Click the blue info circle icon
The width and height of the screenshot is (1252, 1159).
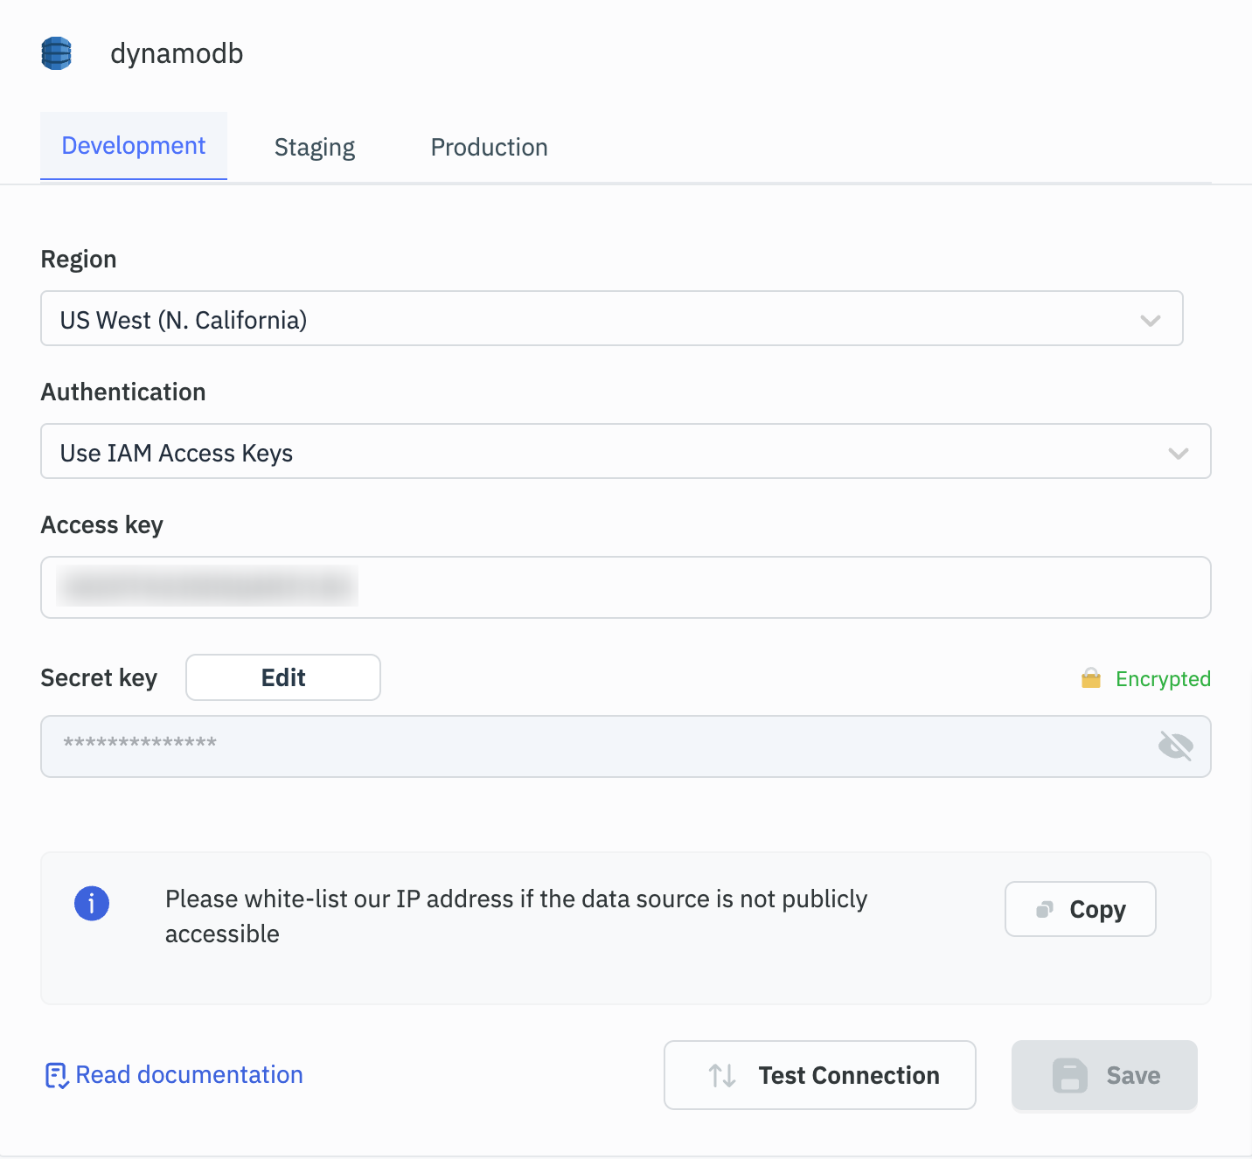click(92, 903)
